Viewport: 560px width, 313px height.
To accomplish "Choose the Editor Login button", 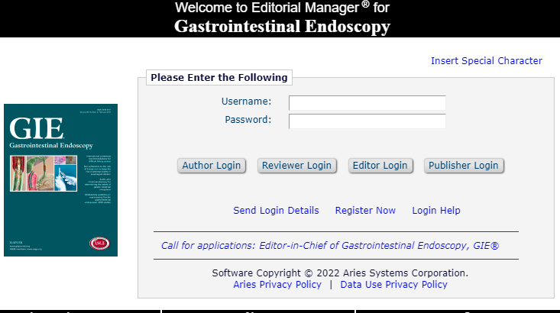I will tap(380, 166).
